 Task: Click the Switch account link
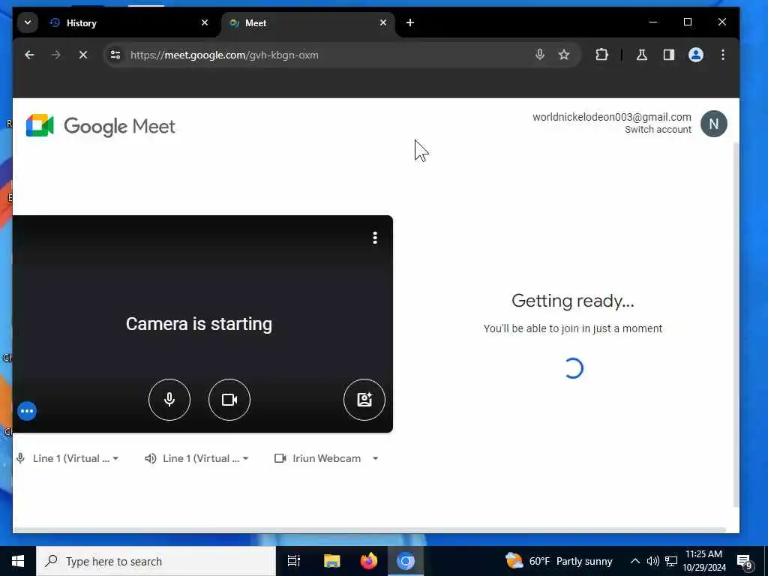658,129
